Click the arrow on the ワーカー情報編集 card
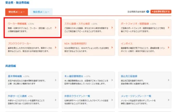 (56, 28)
